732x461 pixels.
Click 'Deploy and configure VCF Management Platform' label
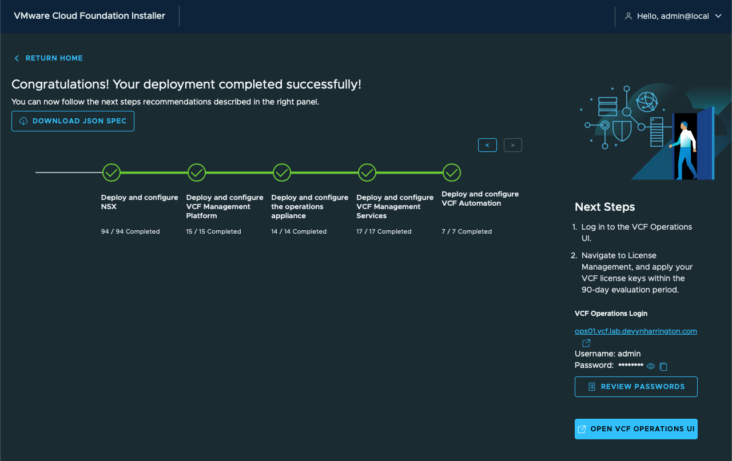coord(225,206)
